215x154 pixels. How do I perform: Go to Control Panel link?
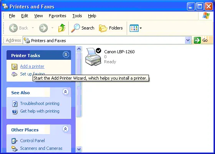(x=32, y=141)
